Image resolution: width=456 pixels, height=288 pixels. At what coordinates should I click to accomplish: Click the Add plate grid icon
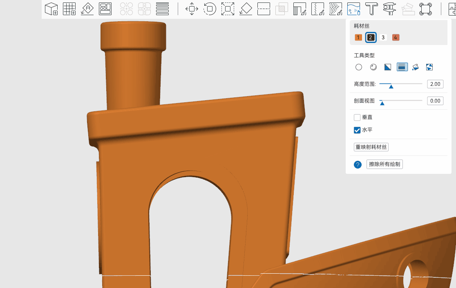(69, 9)
